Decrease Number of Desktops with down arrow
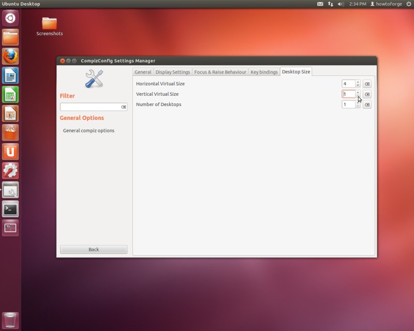The height and width of the screenshot is (331, 414). pyautogui.click(x=358, y=106)
